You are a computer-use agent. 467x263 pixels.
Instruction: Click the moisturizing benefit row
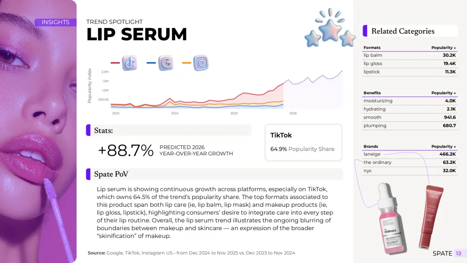click(409, 101)
